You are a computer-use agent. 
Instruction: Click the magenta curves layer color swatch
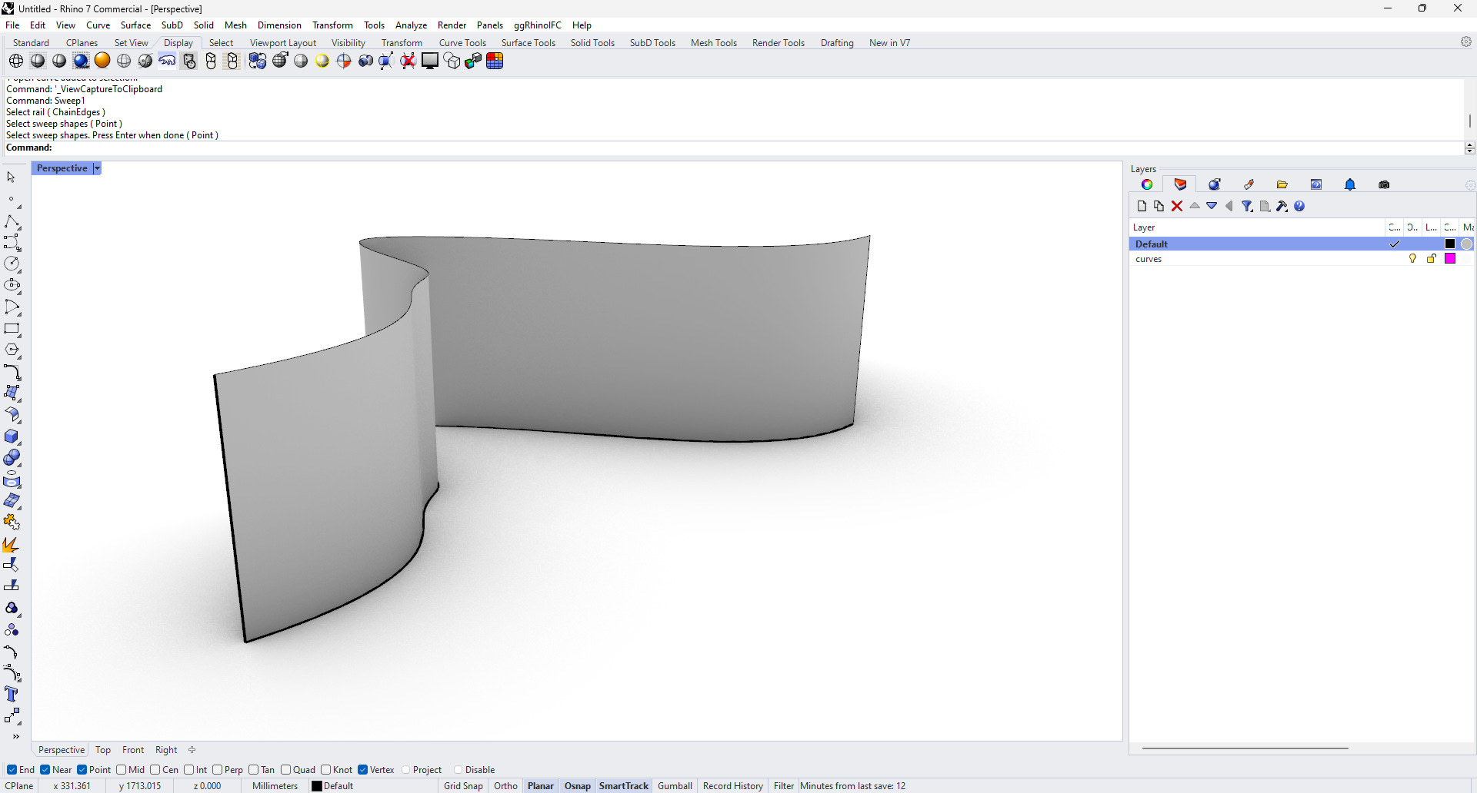(x=1450, y=259)
